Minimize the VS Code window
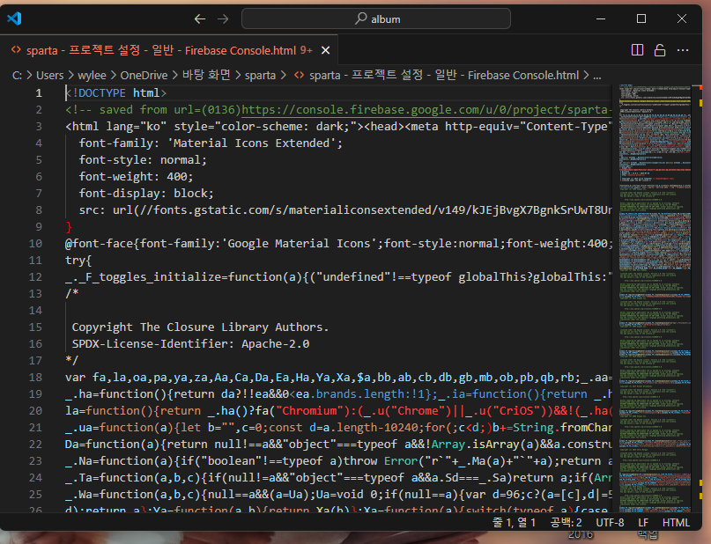 (601, 18)
